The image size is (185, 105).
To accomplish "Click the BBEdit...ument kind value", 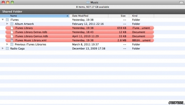I will (141, 40).
